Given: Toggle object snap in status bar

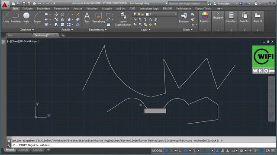Looking at the screenshot, I should click(x=208, y=151).
